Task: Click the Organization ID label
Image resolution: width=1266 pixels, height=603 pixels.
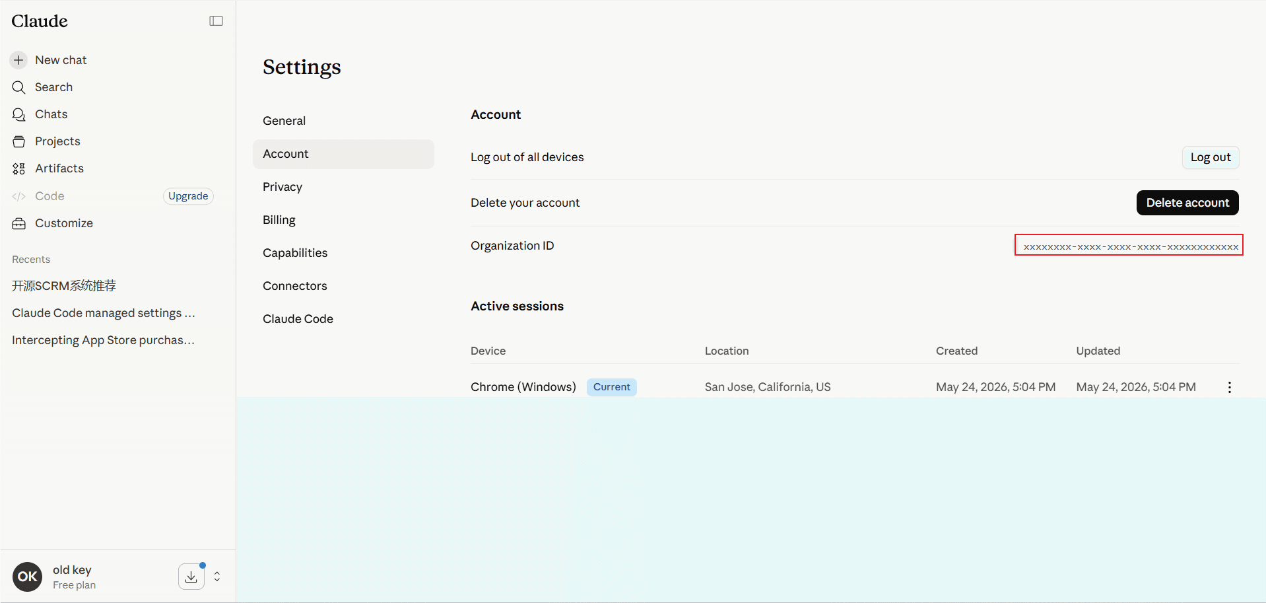Action: (512, 246)
